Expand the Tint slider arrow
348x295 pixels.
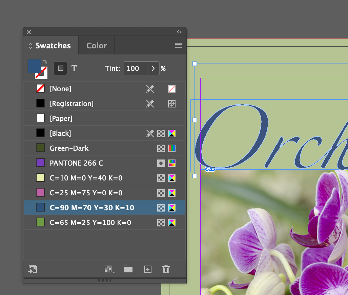[153, 68]
